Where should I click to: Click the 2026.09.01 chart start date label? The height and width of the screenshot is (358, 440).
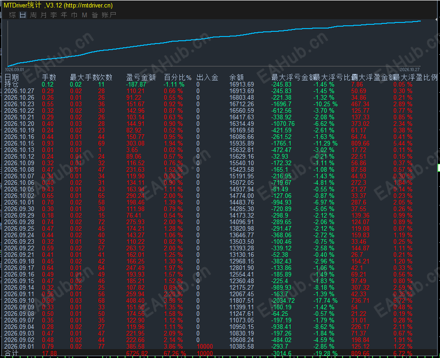coord(15,70)
